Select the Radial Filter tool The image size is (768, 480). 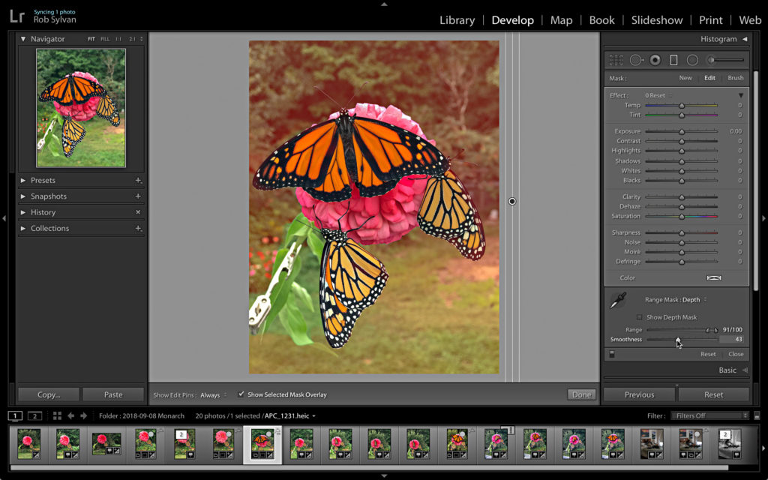click(x=692, y=60)
